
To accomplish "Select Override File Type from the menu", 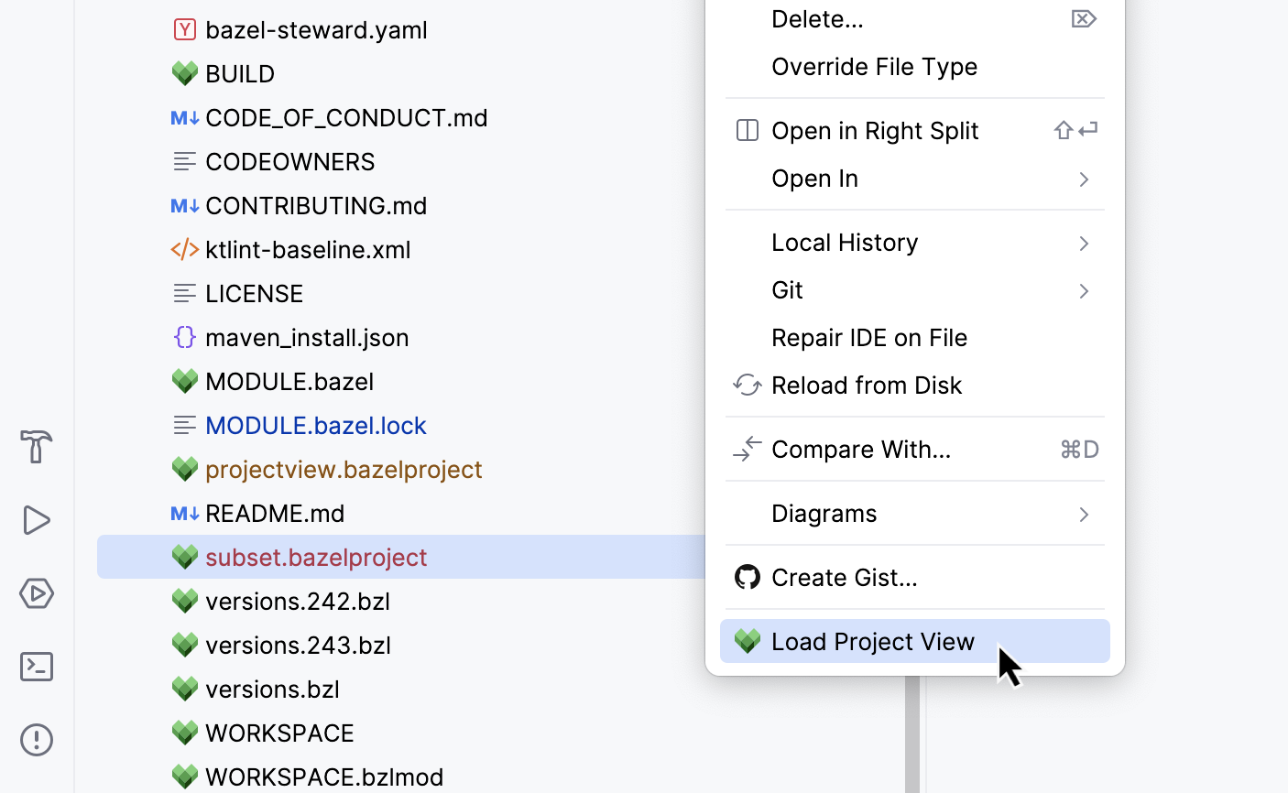I will click(874, 66).
